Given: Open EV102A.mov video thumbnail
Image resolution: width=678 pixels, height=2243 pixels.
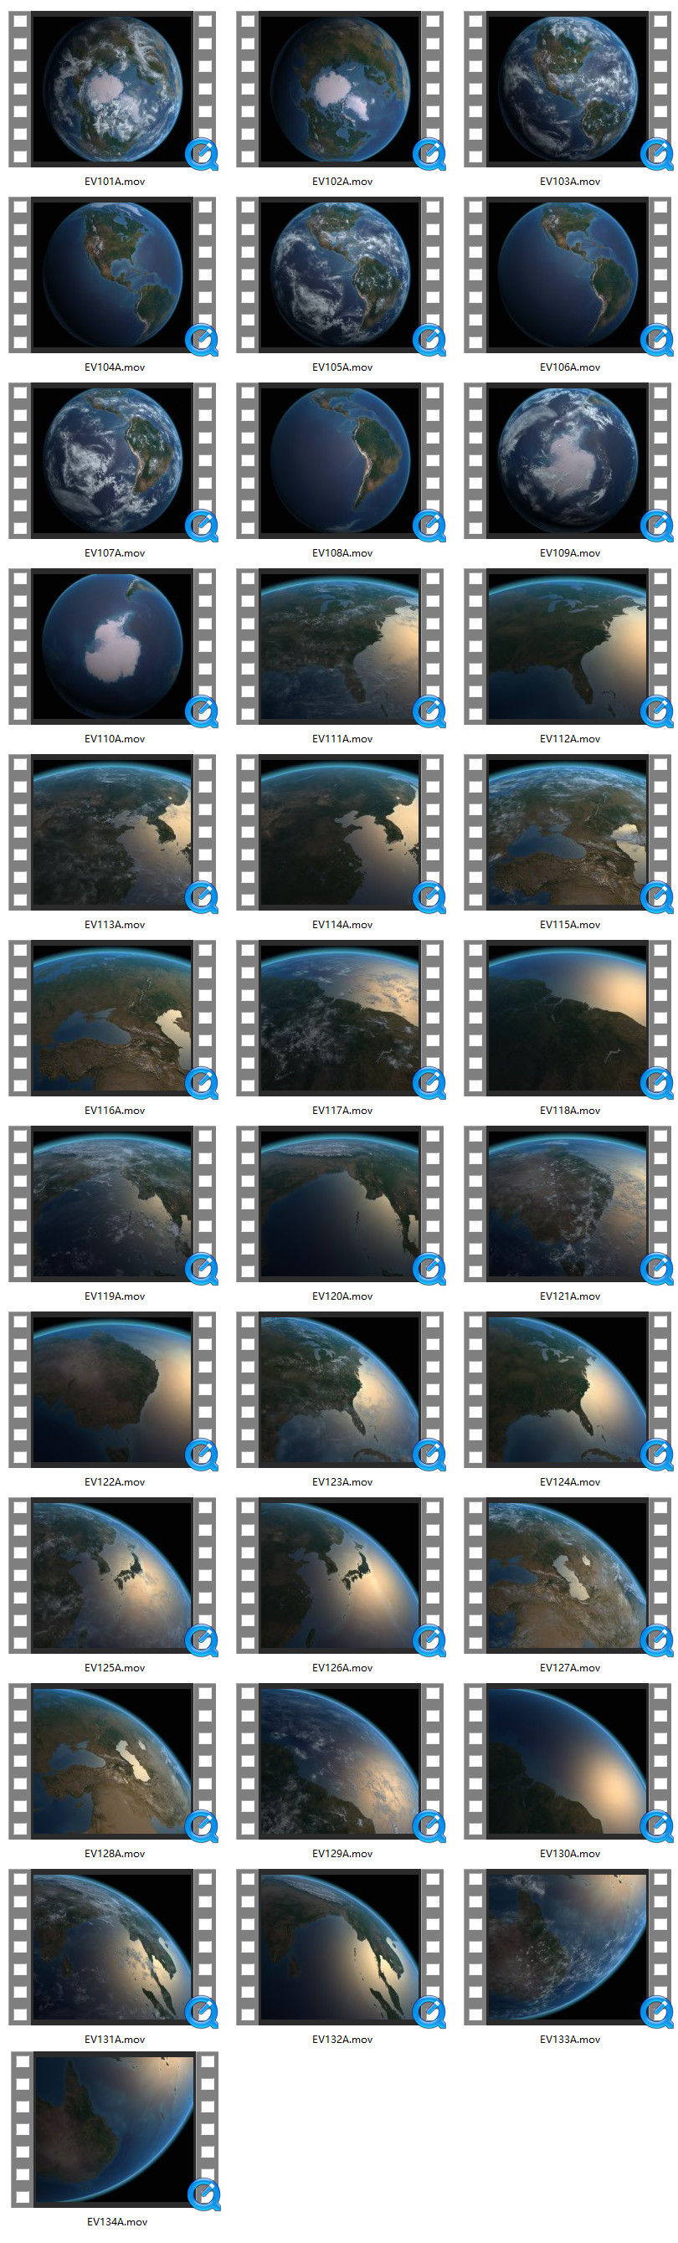Looking at the screenshot, I should 340,89.
